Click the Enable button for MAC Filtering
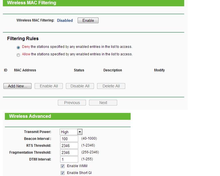The height and width of the screenshot is (176, 220). (88, 20)
